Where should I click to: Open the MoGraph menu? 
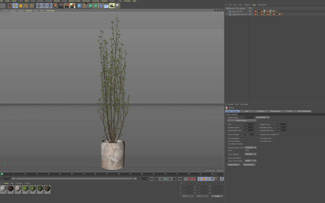pyautogui.click(x=86, y=1)
